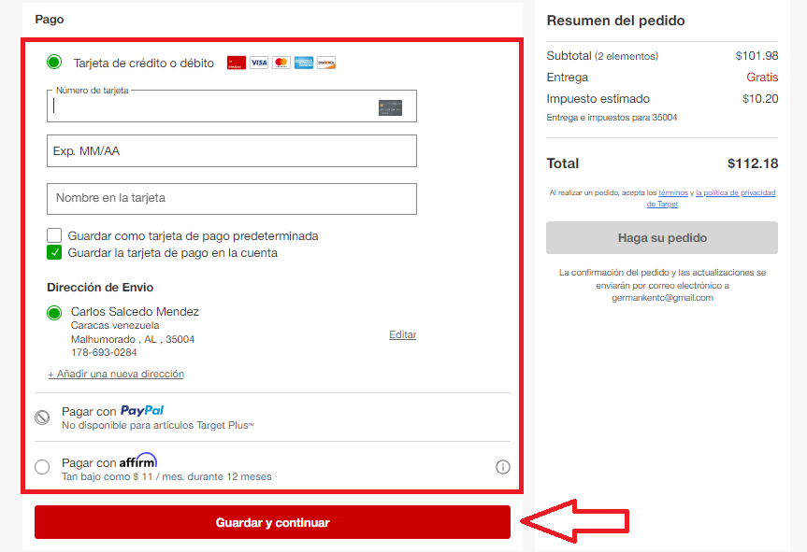807x552 pixels.
Task: Select Carlos Salcedo Mendez address radio
Action: [54, 313]
